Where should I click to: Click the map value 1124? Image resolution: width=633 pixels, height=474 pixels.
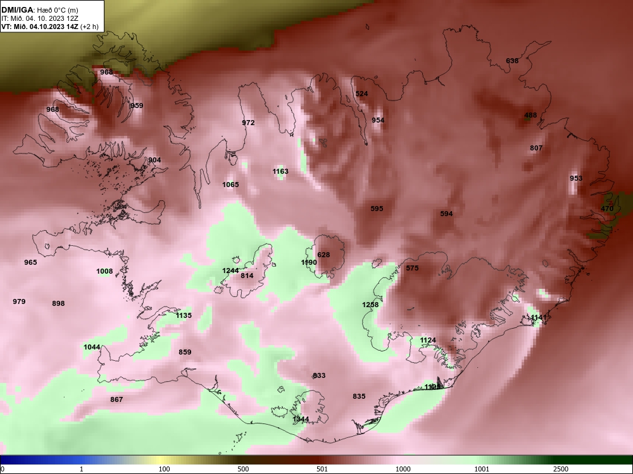coord(428,340)
